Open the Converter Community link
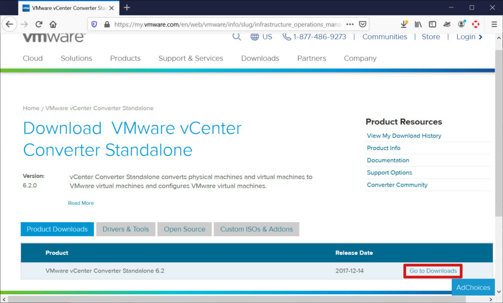503x303 pixels. pos(397,185)
